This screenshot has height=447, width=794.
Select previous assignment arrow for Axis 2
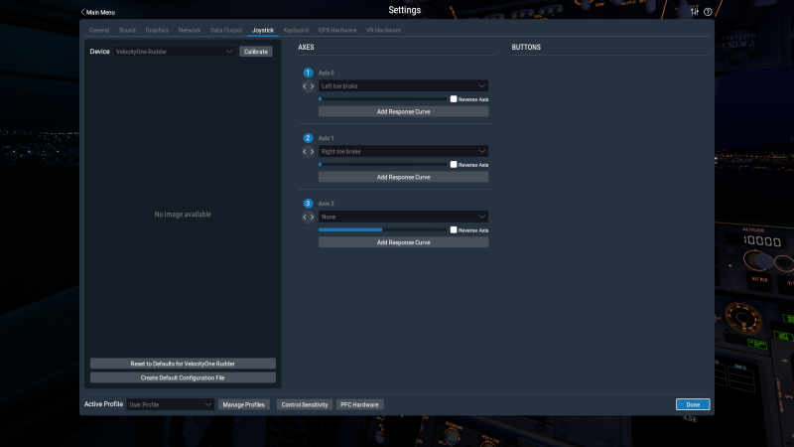(x=305, y=217)
